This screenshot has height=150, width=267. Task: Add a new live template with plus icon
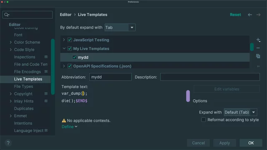pyautogui.click(x=258, y=40)
